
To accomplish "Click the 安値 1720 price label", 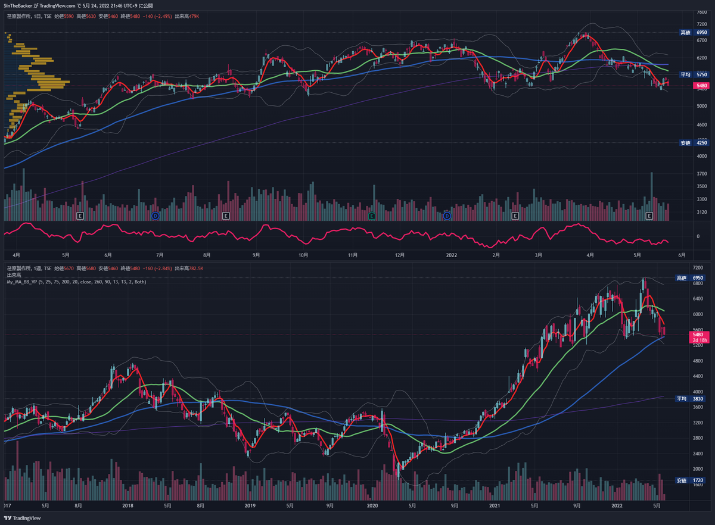I will 689,480.
